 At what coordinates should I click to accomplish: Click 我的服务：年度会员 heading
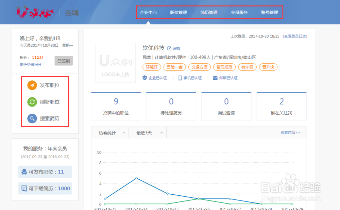click(45, 148)
